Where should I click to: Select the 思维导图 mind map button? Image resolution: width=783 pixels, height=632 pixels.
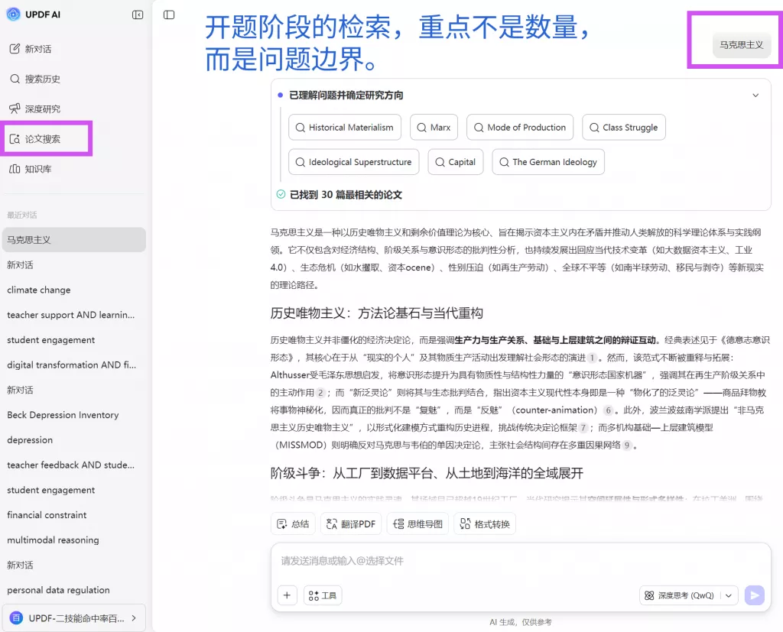(417, 523)
